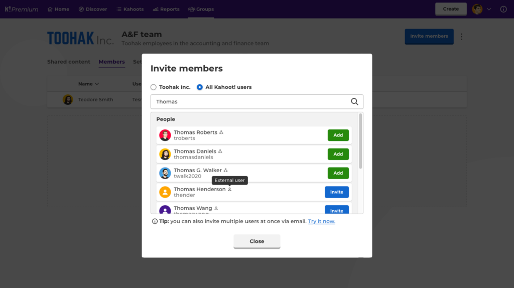Open the Reports menu
This screenshot has width=514, height=288.
[x=166, y=9]
